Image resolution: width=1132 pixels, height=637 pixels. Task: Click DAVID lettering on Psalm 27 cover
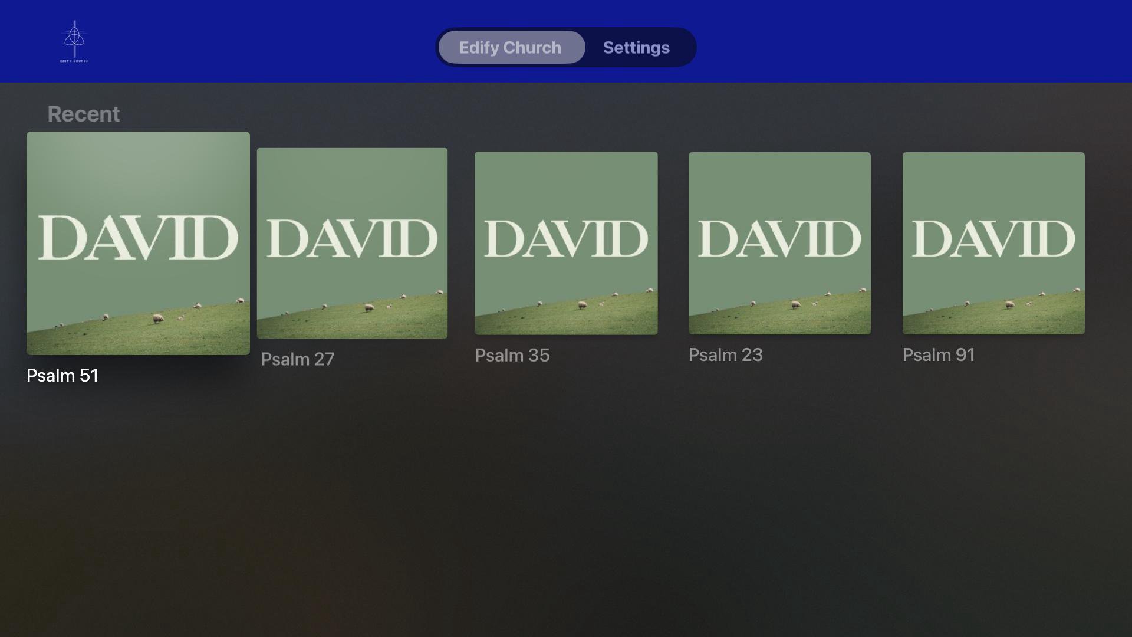click(352, 238)
